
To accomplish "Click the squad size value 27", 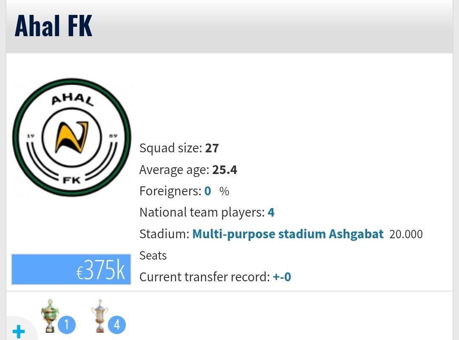I will pos(212,148).
